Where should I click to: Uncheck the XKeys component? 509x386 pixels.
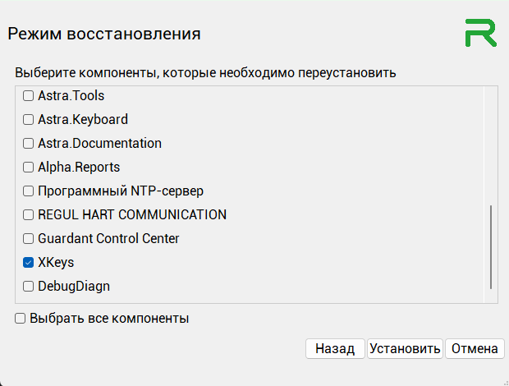tap(28, 263)
